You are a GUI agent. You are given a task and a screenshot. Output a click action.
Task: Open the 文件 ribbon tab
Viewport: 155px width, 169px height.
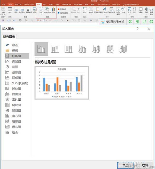point(4,5)
